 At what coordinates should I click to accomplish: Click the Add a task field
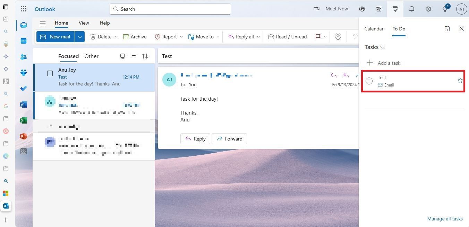(415, 63)
